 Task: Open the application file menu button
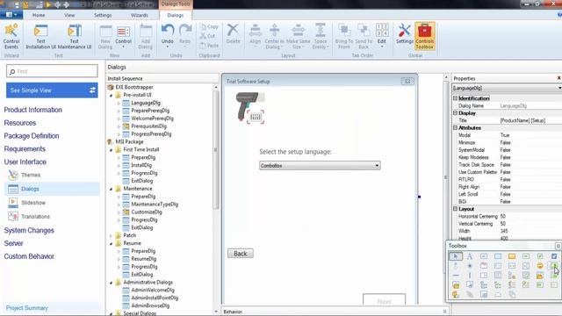coord(11,15)
